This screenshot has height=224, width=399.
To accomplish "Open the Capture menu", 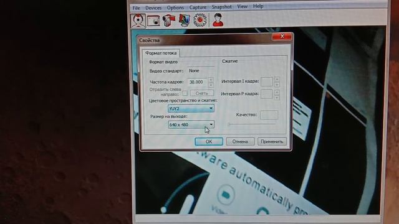I will [198, 7].
